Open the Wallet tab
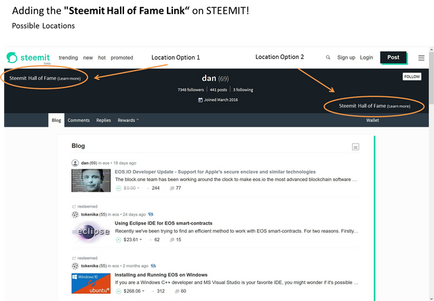The width and height of the screenshot is (434, 301). (x=372, y=121)
